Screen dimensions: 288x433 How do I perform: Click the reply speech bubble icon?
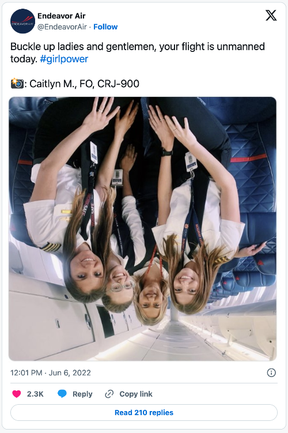62,394
